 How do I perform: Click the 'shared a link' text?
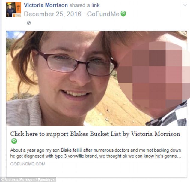pos(85,5)
